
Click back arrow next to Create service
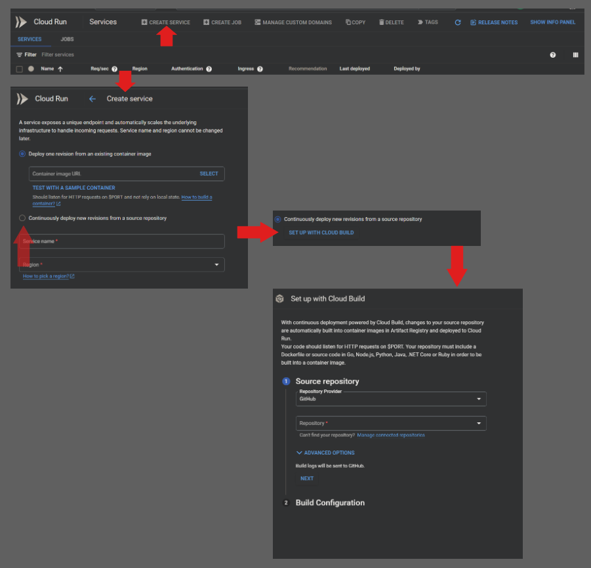point(92,99)
